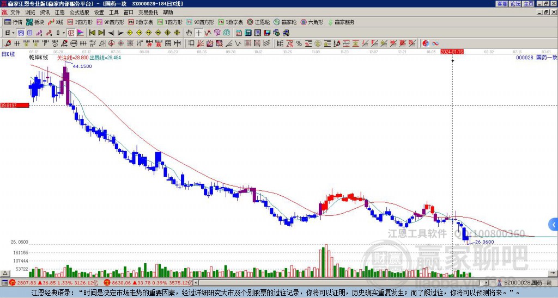The height and width of the screenshot is (298, 558).
Task: Expand the blue side panel chevron
Action: click(554, 225)
